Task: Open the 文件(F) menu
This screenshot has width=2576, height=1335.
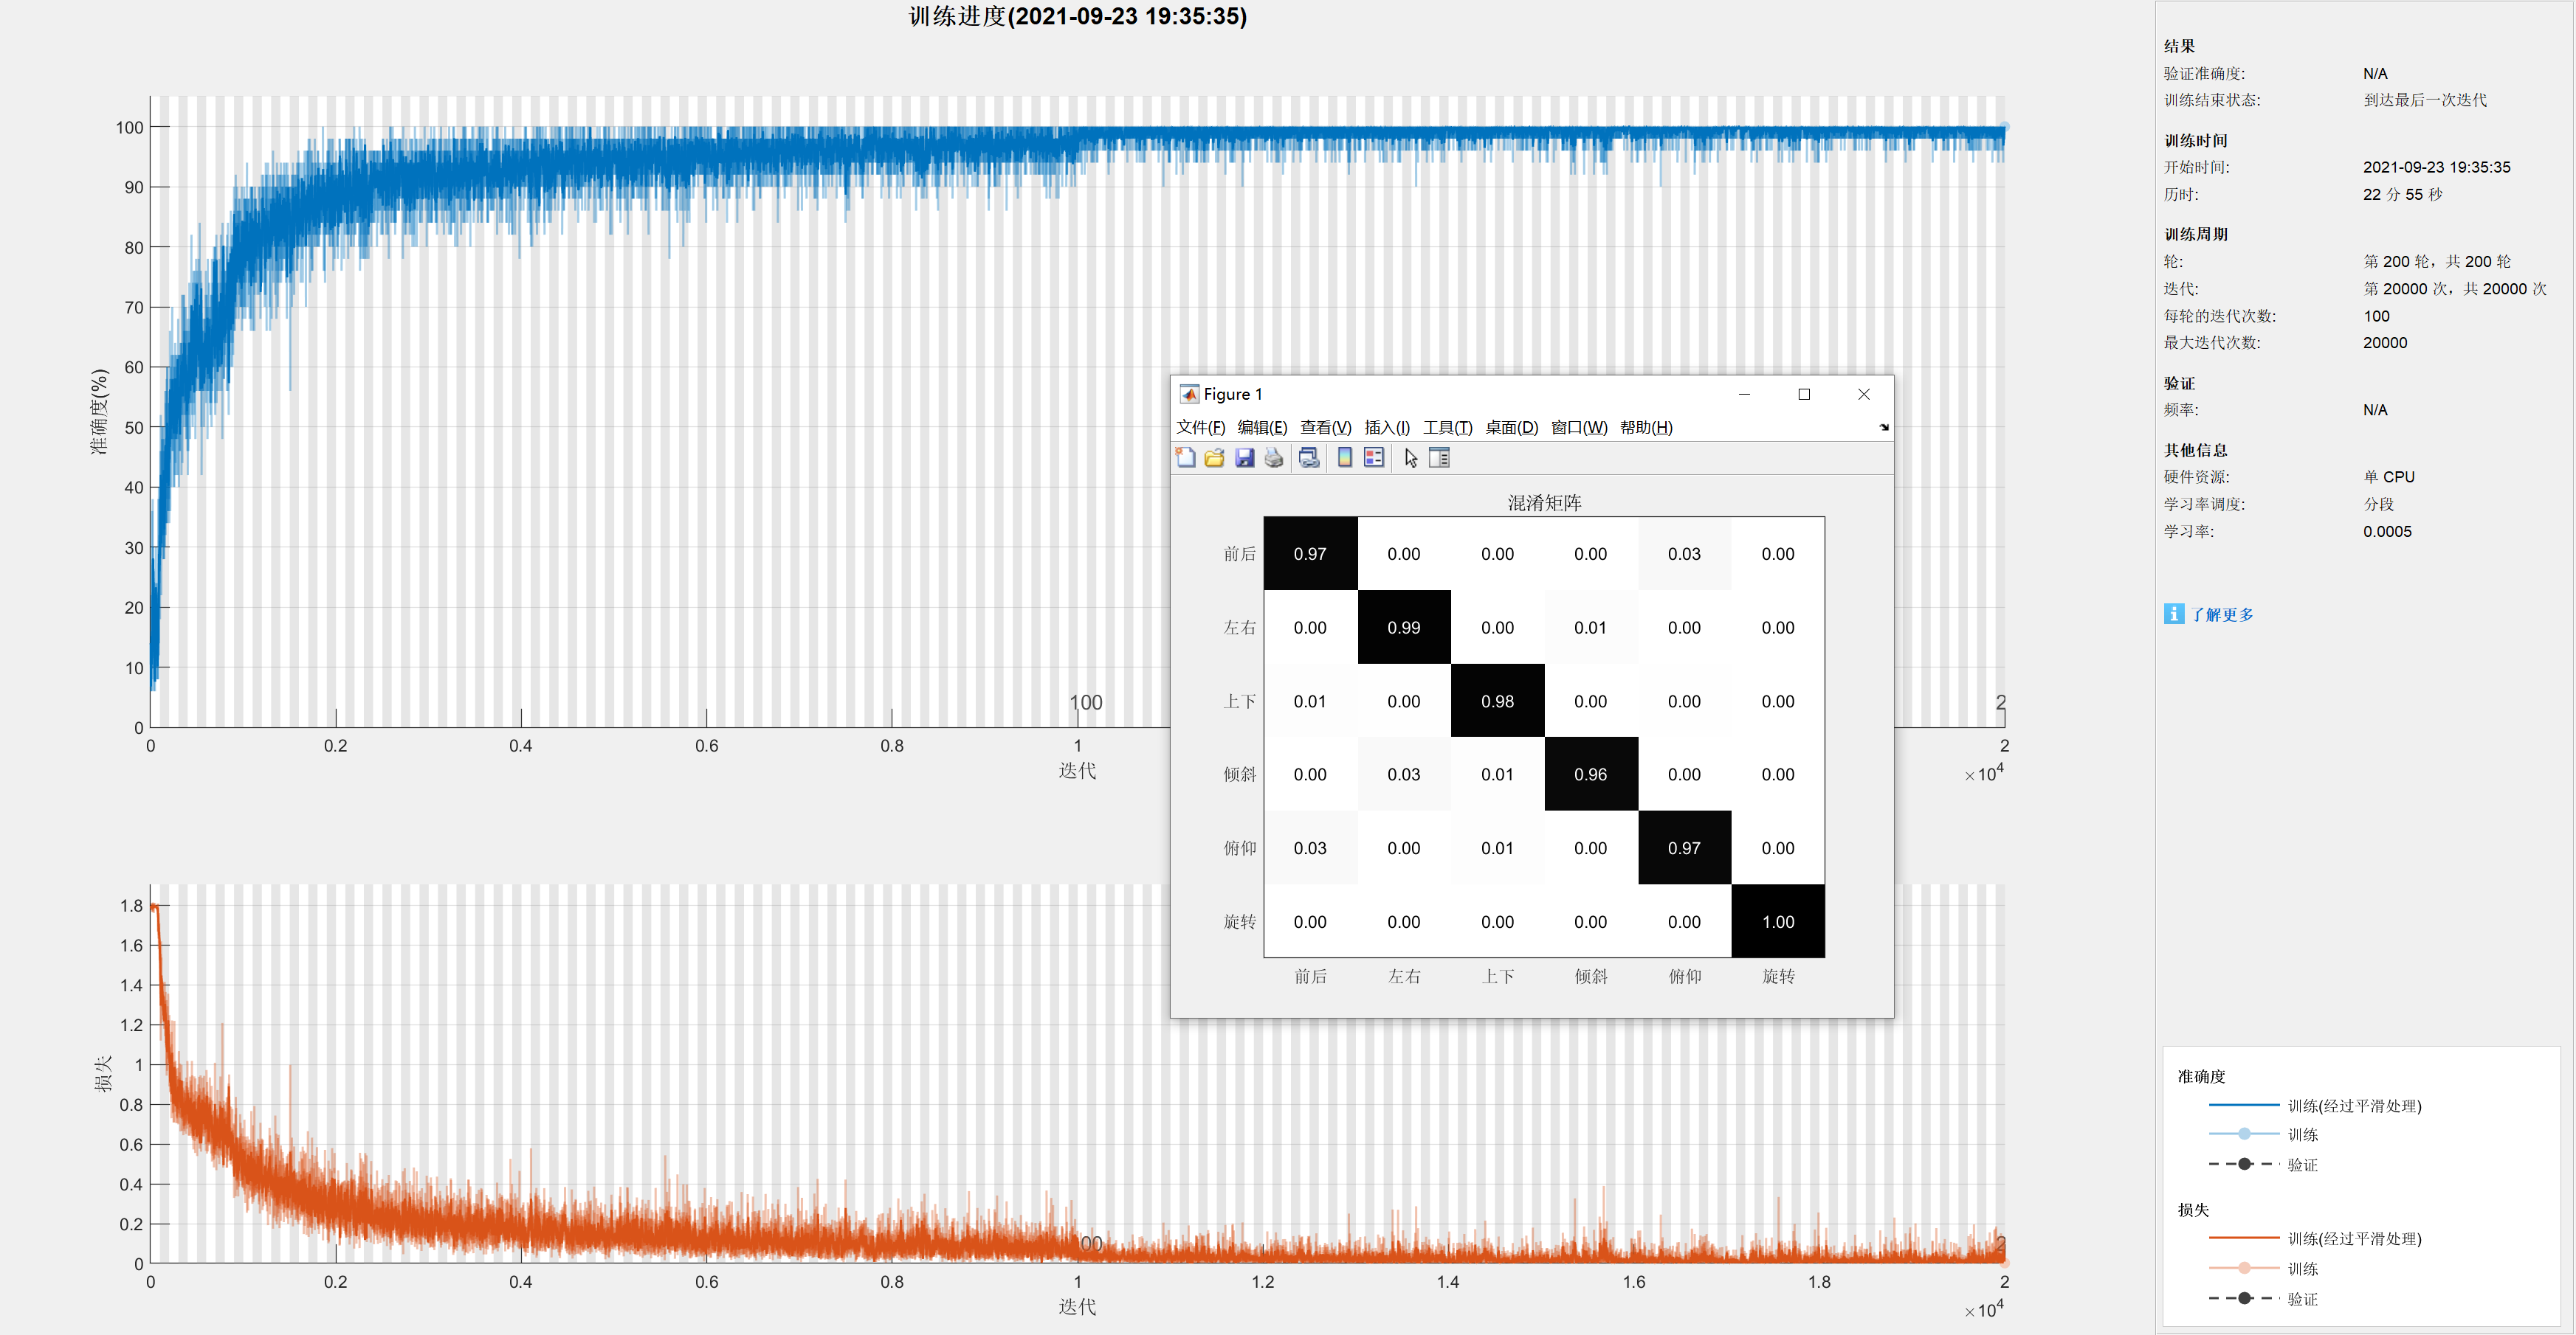Action: (x=1200, y=428)
